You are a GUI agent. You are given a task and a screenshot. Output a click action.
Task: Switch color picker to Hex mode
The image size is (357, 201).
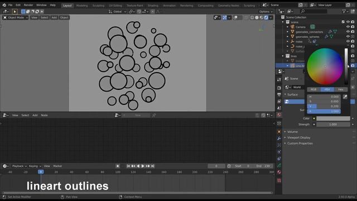341,89
